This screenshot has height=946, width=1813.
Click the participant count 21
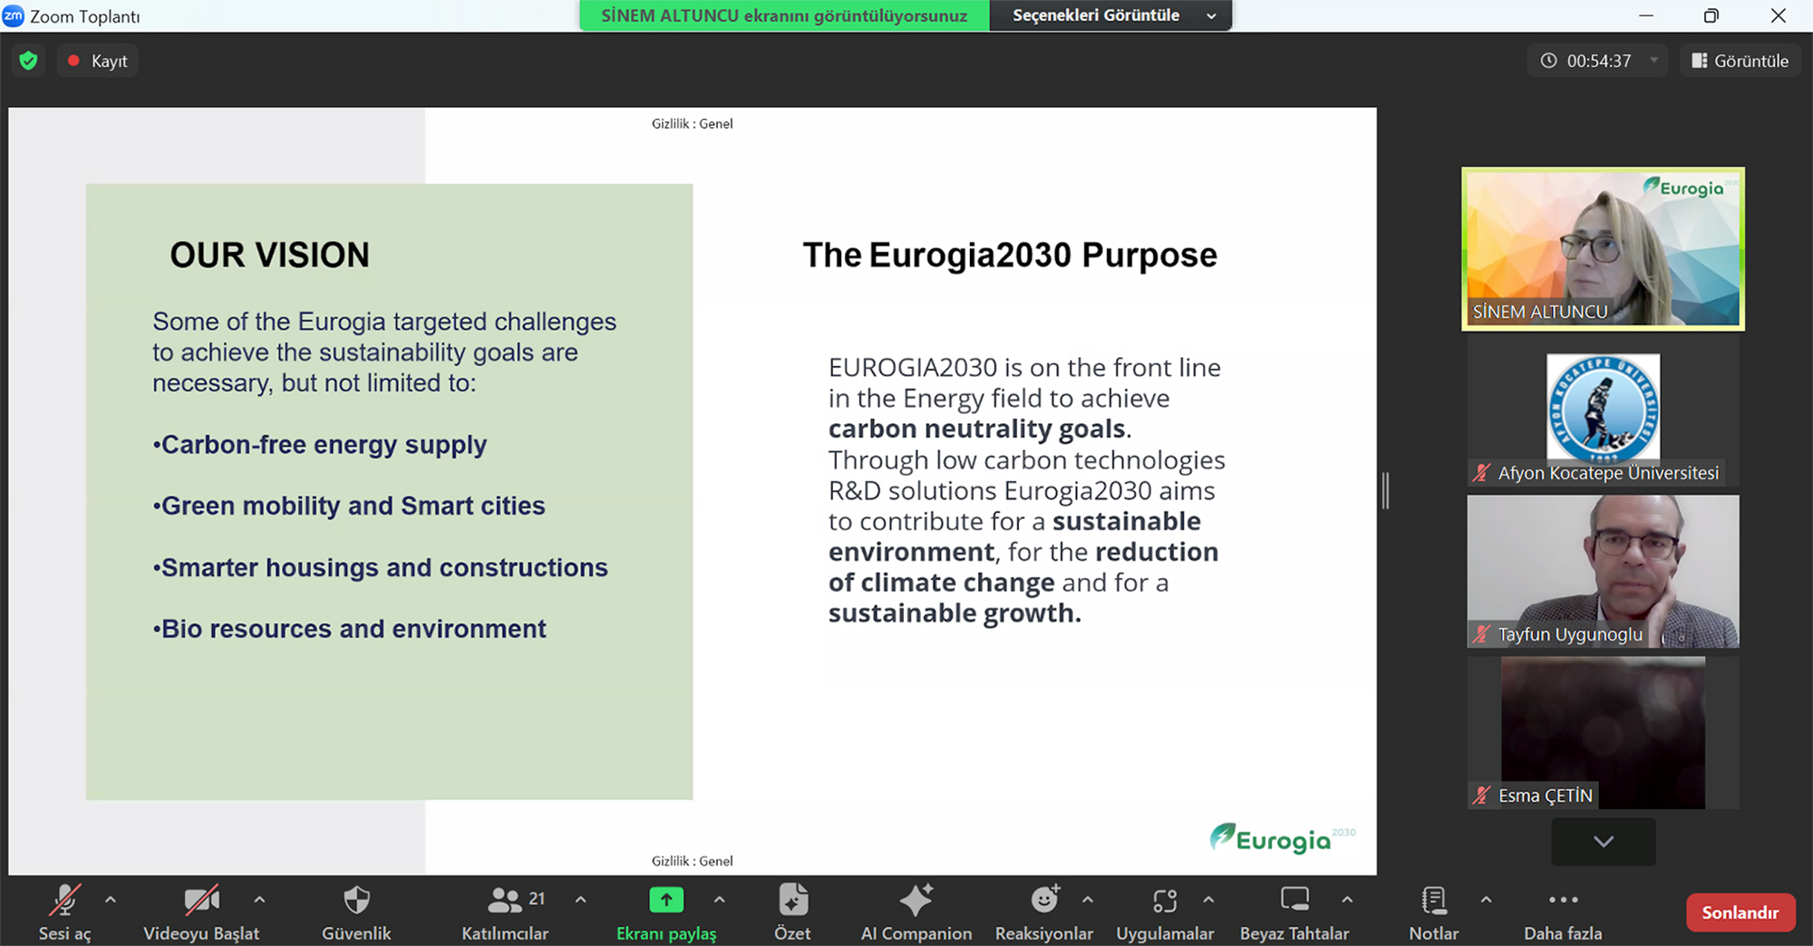point(537,898)
